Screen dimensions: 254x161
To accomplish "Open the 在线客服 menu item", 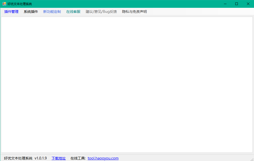I will (x=73, y=12).
